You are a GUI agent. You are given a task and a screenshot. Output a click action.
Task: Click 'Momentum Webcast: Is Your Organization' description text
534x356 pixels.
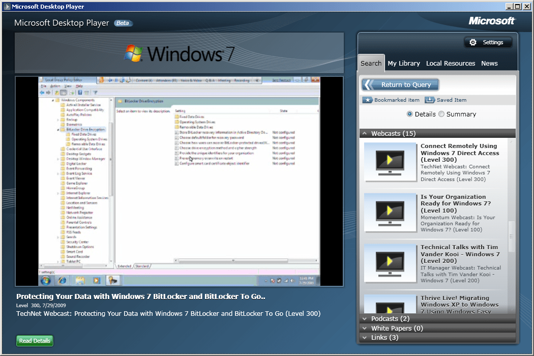[458, 224]
